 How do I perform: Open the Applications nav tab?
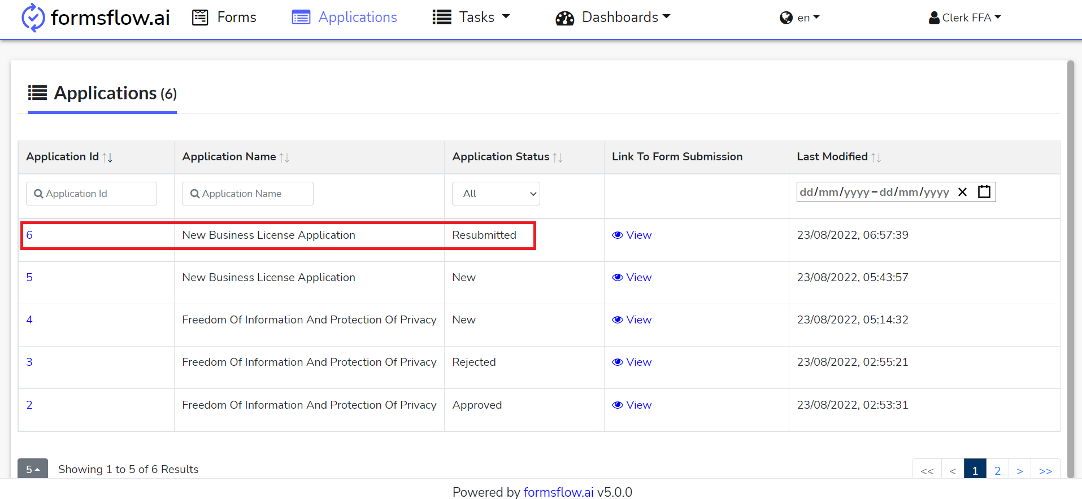point(344,17)
